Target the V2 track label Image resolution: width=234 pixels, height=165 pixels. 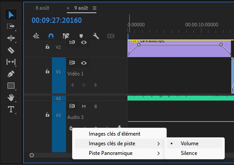click(x=58, y=47)
